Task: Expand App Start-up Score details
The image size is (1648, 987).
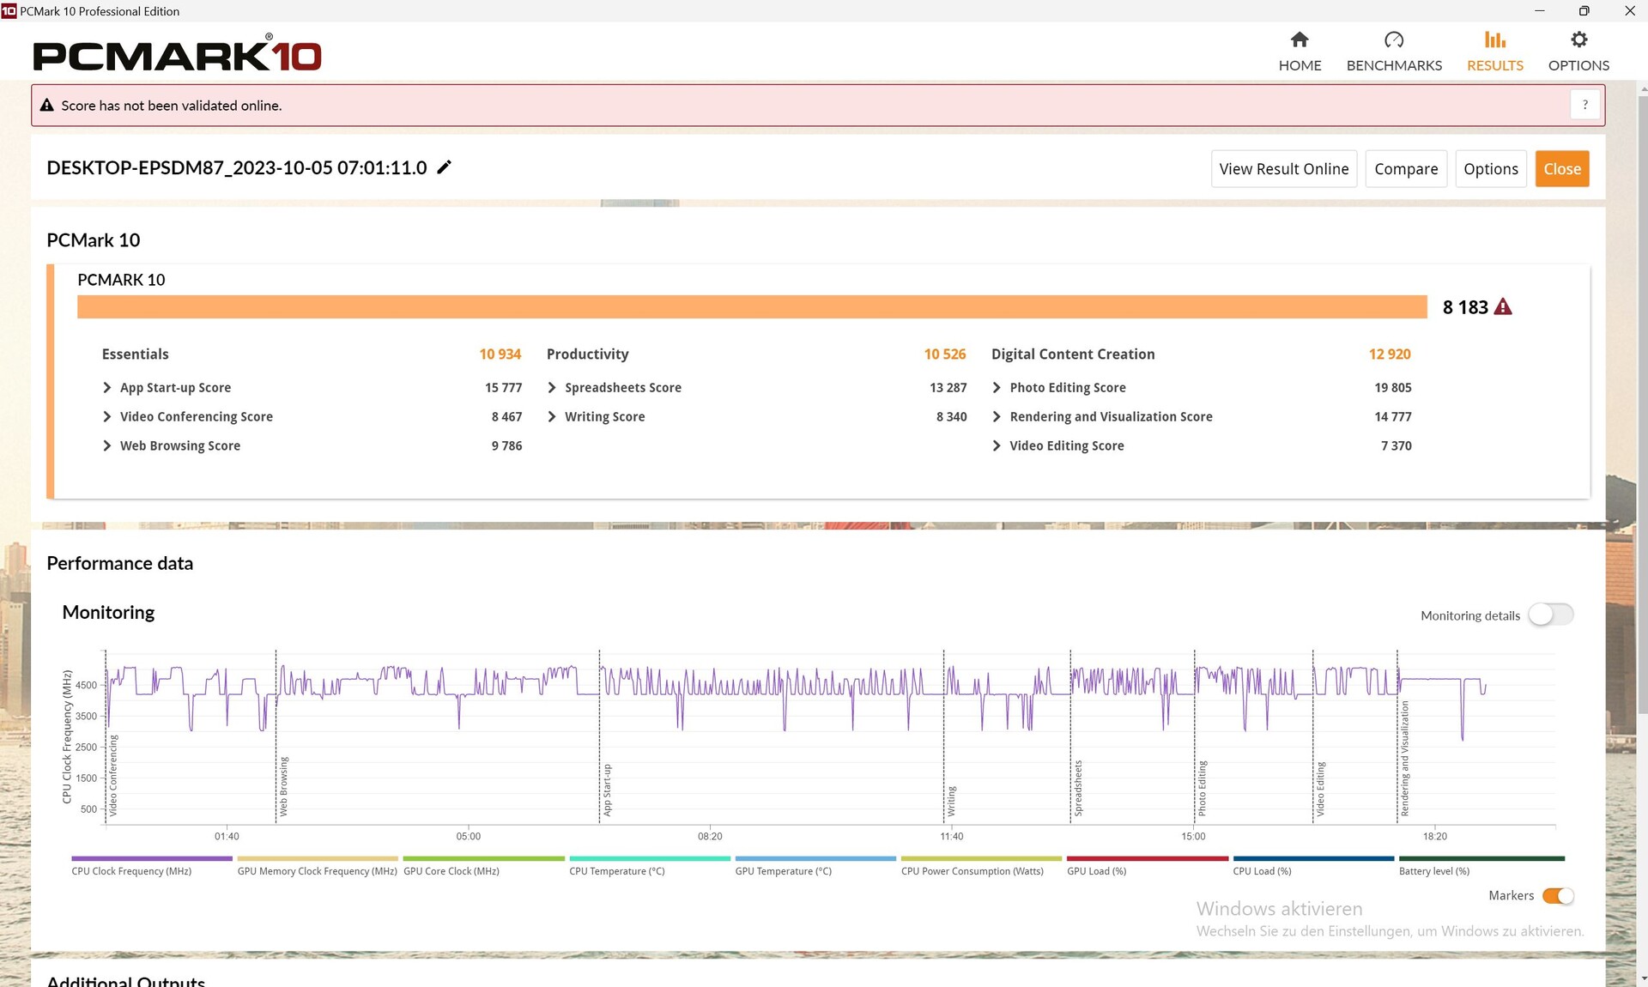Action: pos(107,388)
